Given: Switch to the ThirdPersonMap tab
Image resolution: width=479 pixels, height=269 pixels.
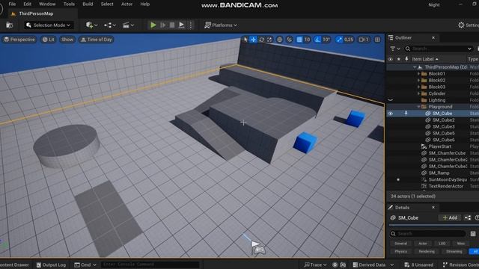Looking at the screenshot, I should pos(36,13).
